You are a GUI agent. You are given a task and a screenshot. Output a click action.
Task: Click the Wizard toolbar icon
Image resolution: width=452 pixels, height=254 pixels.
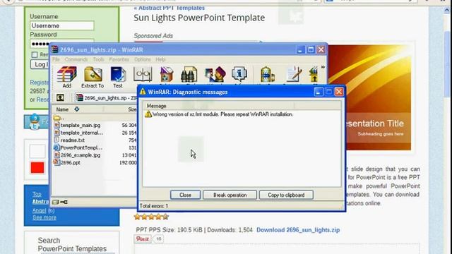point(215,74)
